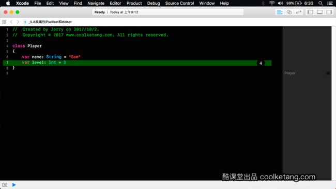Click the Wi-Fi status icon
Screen dimensions: 336x189
tap(272, 3)
